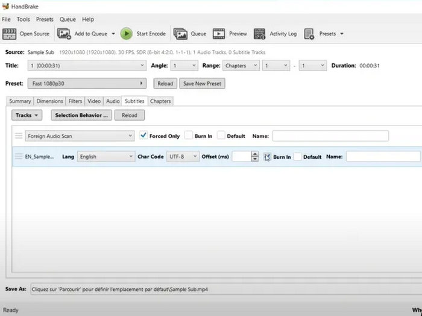Image resolution: width=422 pixels, height=316 pixels.
Task: Increase the Offset (ms) value with up arrow
Action: point(254,154)
